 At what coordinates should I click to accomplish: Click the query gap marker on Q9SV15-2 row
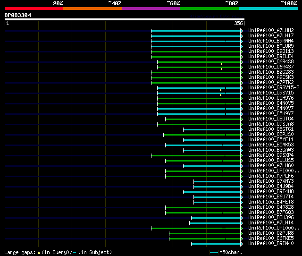point(220,90)
